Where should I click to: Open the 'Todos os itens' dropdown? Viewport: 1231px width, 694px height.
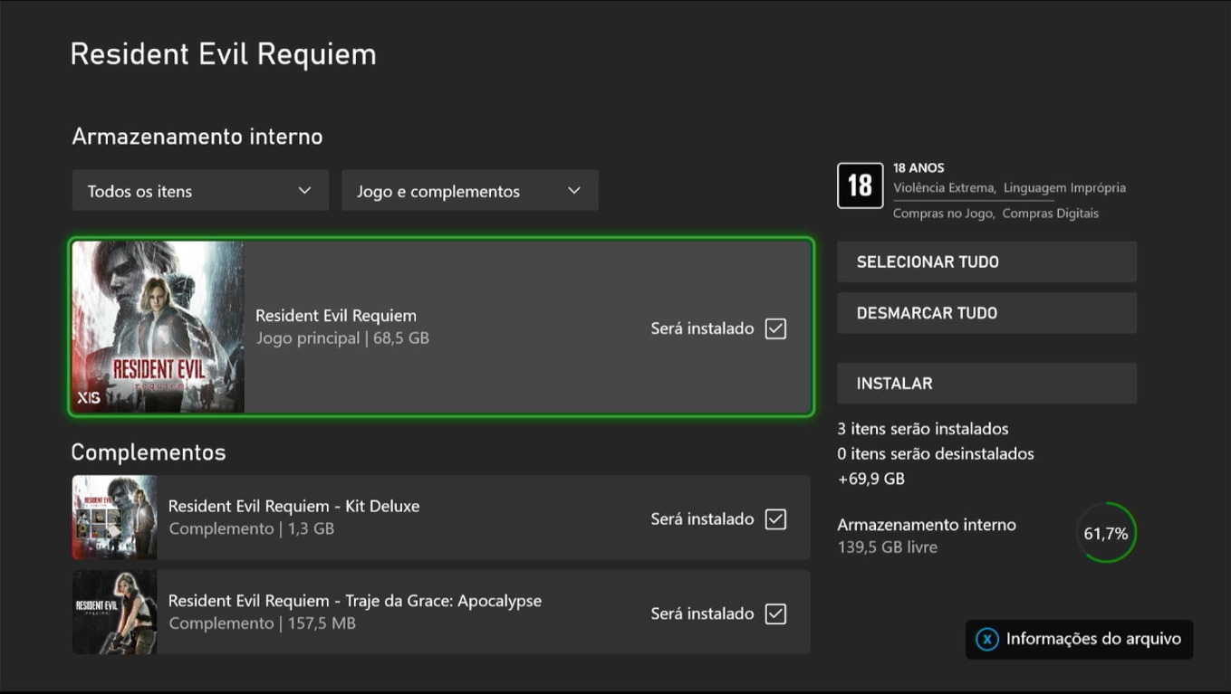(x=199, y=191)
